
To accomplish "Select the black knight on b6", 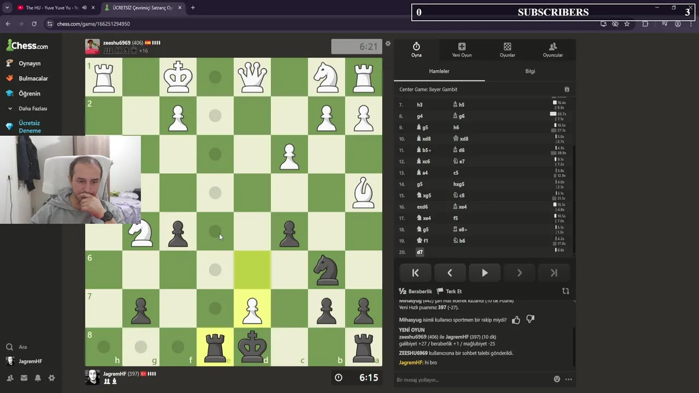I will click(327, 270).
